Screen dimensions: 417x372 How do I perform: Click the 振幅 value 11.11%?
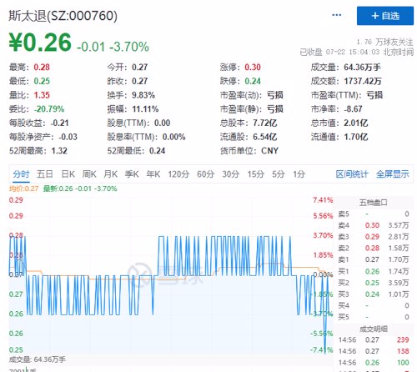145,109
